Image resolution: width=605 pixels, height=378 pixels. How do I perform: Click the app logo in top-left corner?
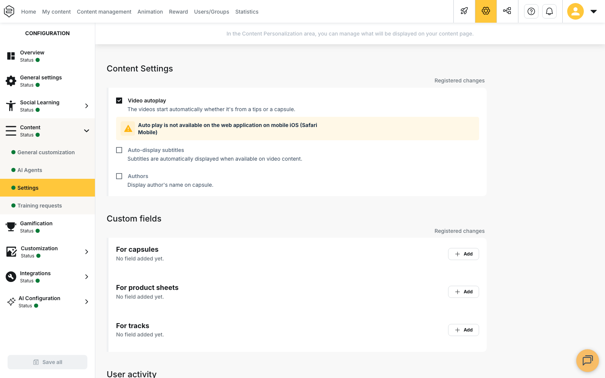9,11
